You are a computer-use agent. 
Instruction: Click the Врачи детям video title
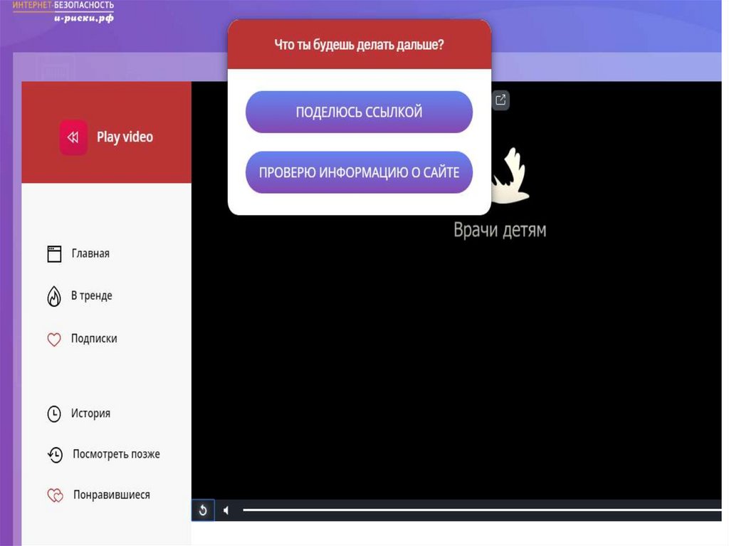pos(500,230)
